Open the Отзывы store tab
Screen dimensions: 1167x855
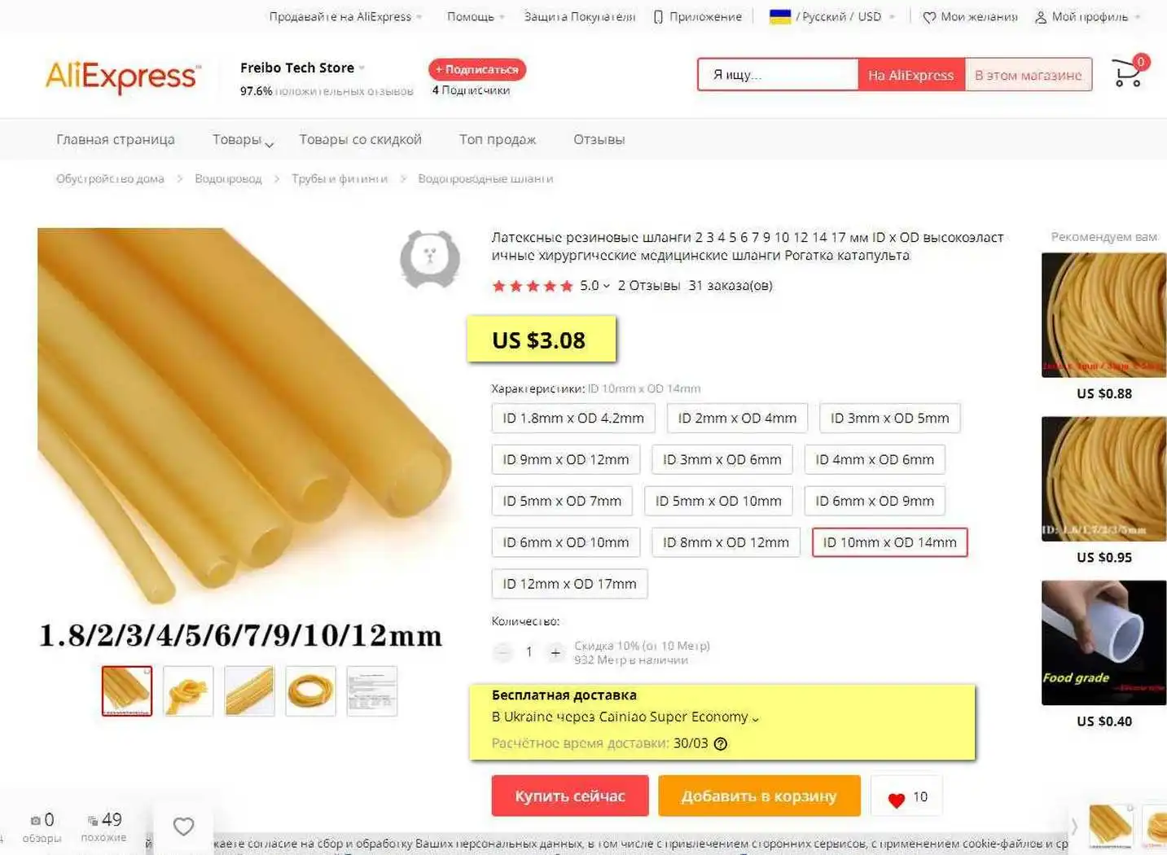point(599,139)
